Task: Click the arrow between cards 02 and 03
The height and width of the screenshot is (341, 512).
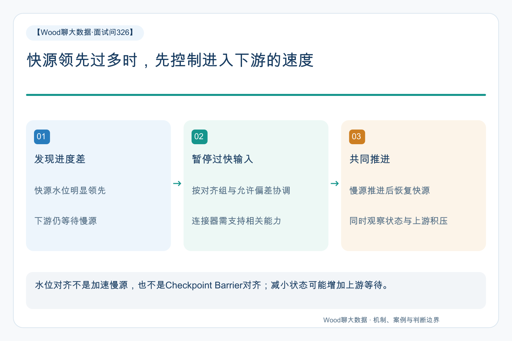Action: 335,183
